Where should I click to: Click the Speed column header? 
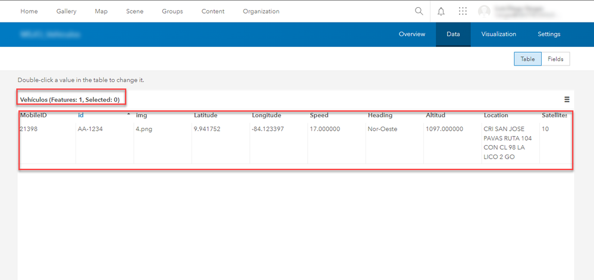pyautogui.click(x=319, y=115)
